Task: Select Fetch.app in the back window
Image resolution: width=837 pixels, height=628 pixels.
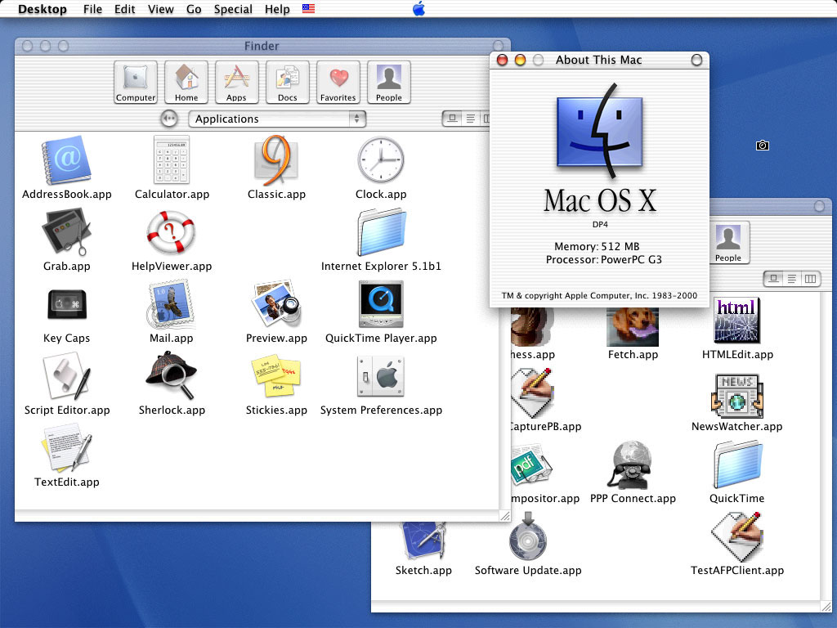Action: 633,325
